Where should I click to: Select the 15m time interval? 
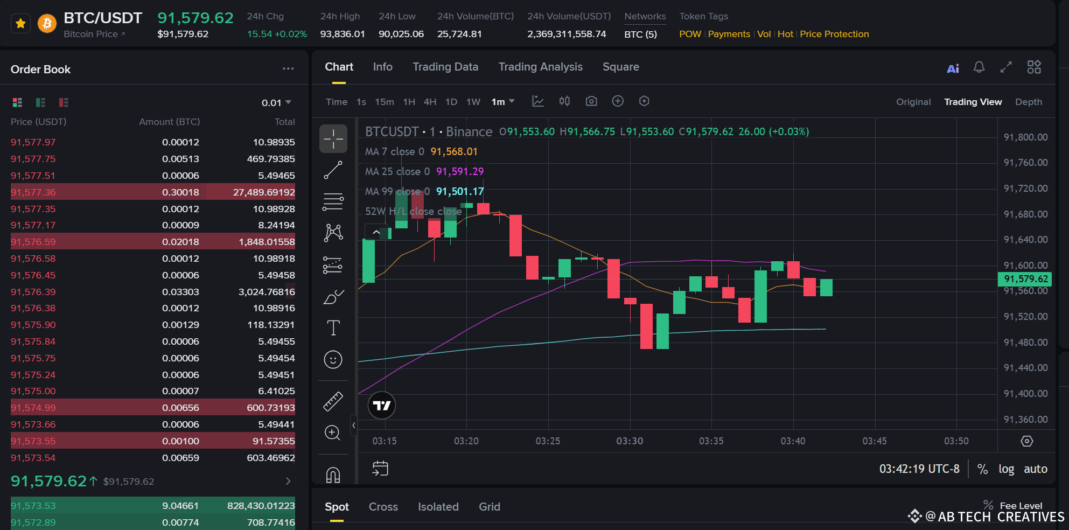pyautogui.click(x=385, y=102)
